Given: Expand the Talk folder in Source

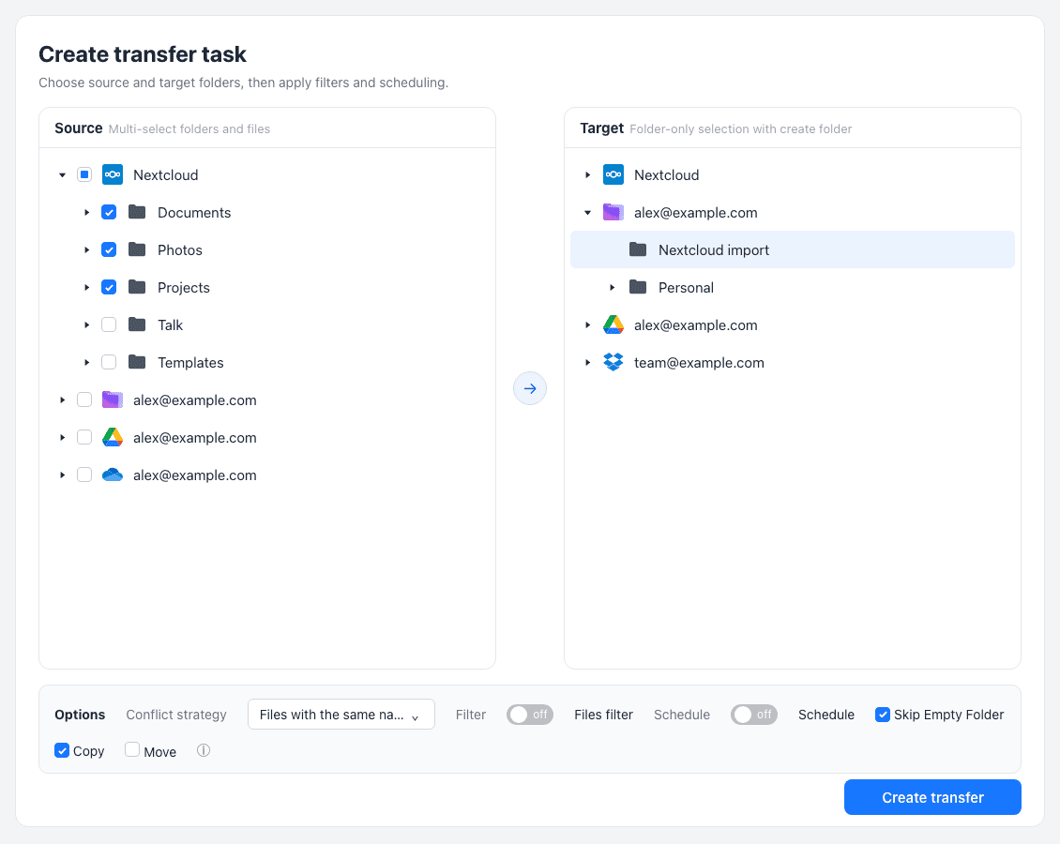Looking at the screenshot, I should click(86, 325).
